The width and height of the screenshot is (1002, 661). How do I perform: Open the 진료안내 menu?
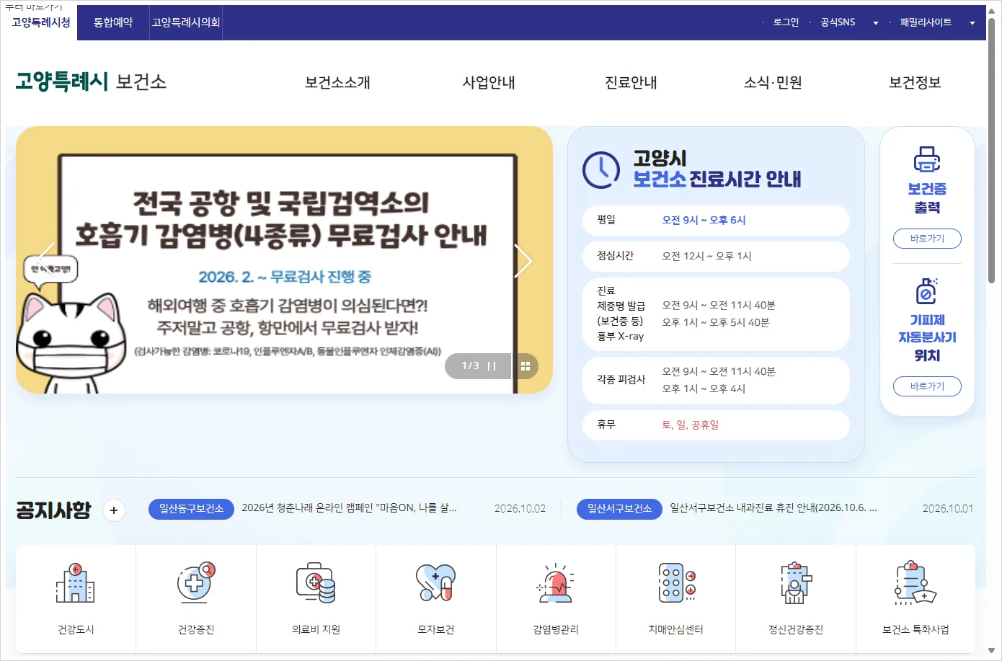click(x=631, y=83)
